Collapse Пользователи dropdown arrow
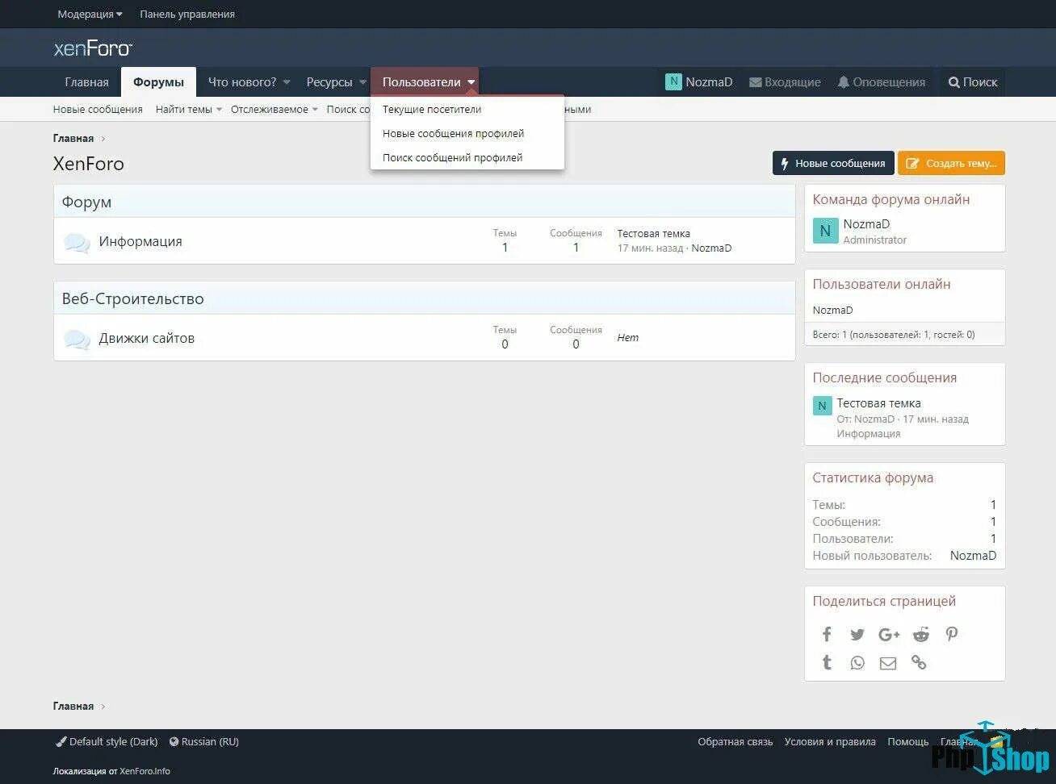1056x784 pixels. [x=471, y=82]
